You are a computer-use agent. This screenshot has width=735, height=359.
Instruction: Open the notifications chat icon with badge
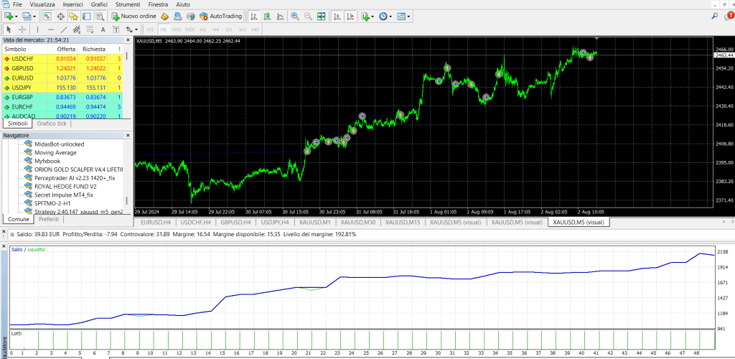tap(729, 17)
